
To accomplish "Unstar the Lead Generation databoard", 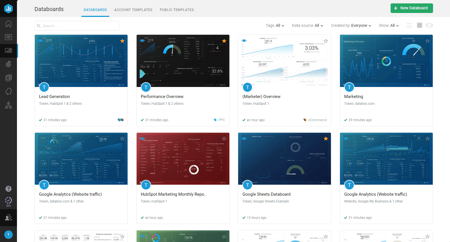I will pos(122,41).
